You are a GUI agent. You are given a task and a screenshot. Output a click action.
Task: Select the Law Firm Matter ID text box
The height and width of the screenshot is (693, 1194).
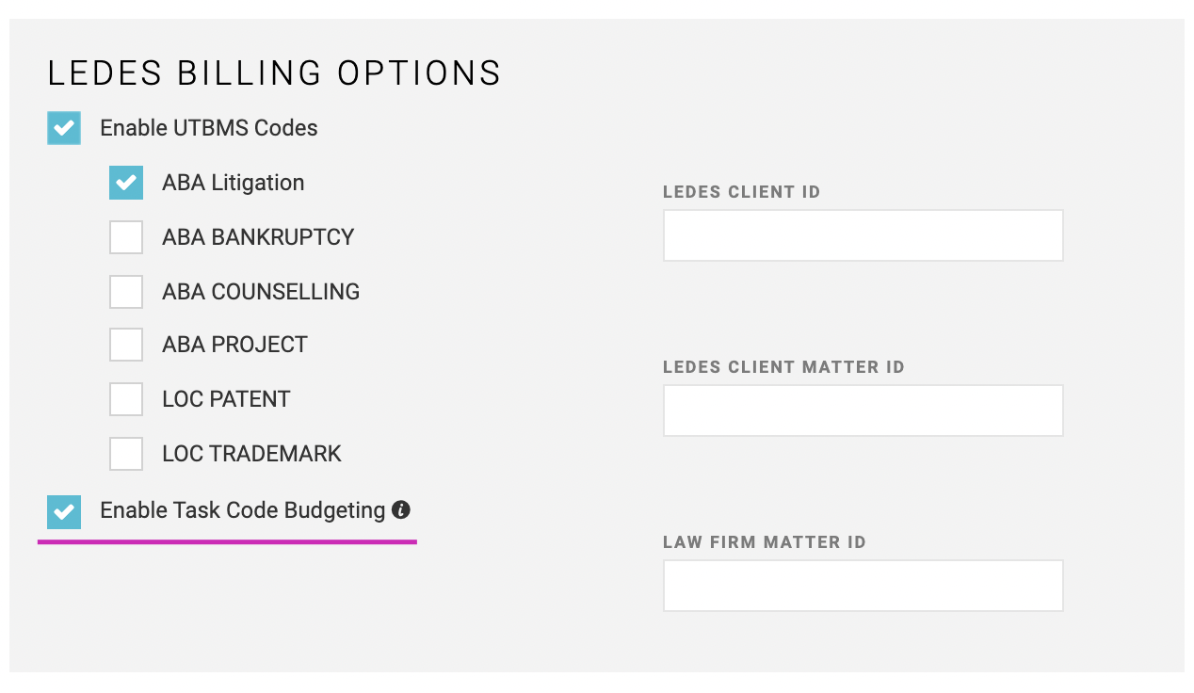[x=863, y=586]
